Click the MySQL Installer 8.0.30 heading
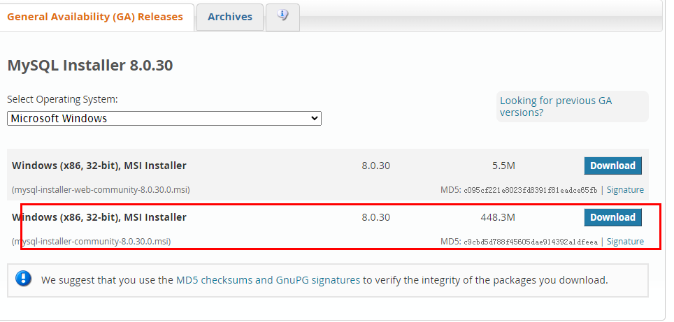Screen dimensions: 674x322 tap(90, 66)
